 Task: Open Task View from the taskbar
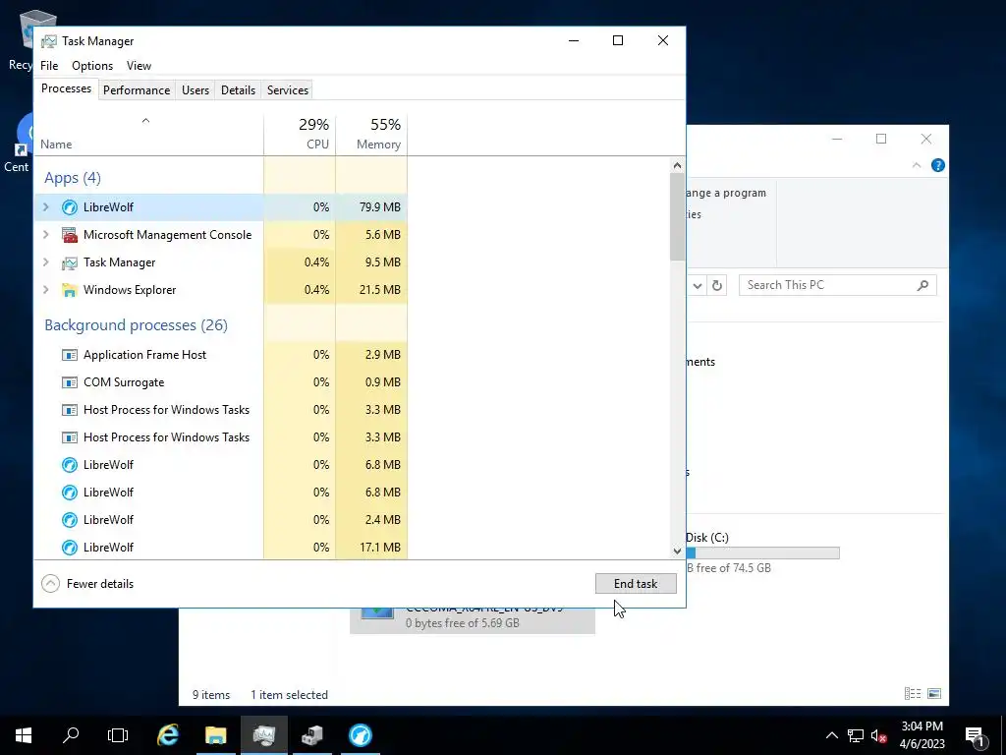[x=118, y=735]
